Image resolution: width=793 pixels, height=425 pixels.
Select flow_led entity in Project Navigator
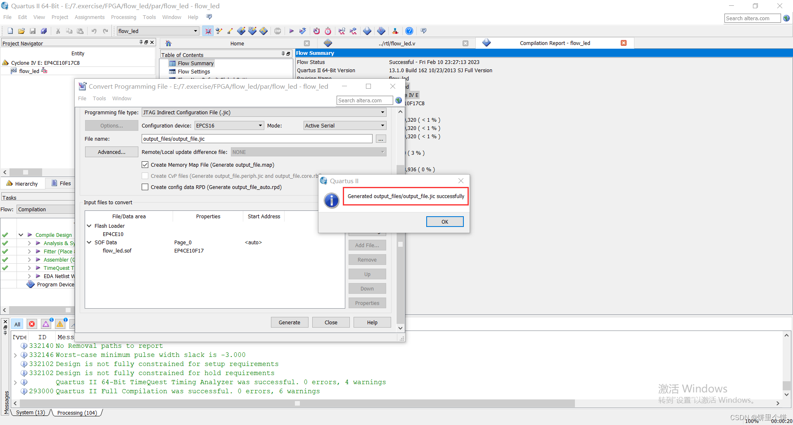click(x=29, y=71)
